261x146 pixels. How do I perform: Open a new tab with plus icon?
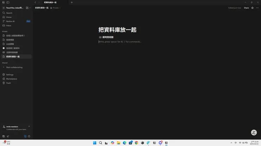[72, 2]
